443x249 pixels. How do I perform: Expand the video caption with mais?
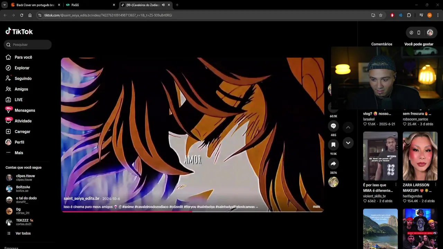[316, 207]
